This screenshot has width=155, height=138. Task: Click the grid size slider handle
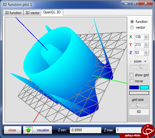[137, 105]
